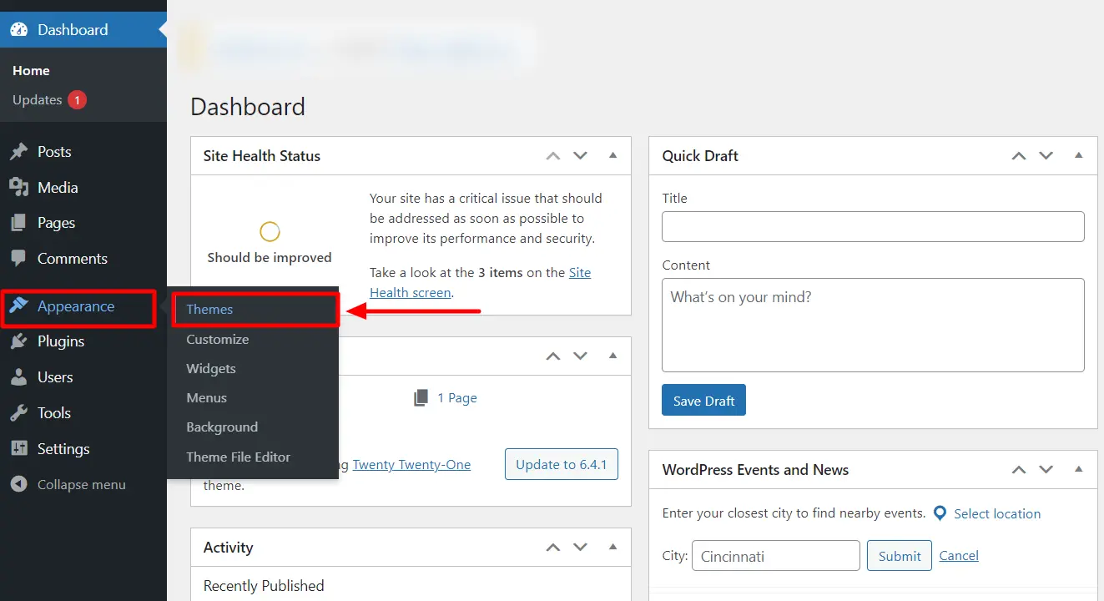1104x601 pixels.
Task: Click the Posts pushpin icon
Action: (18, 152)
